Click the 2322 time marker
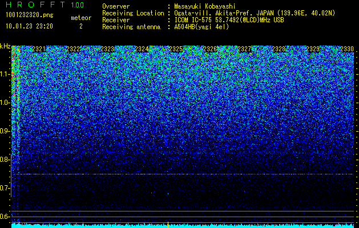This screenshot has height=228, width=359. (73, 49)
